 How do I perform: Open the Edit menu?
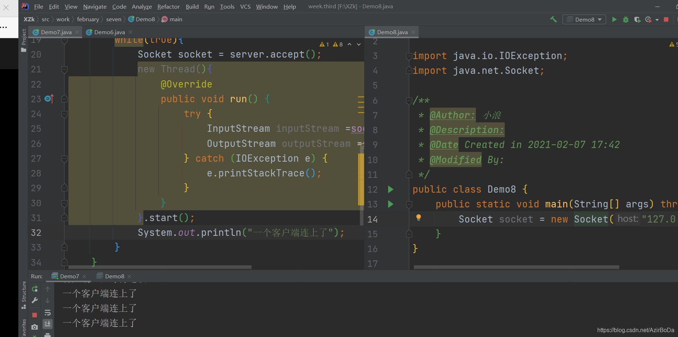pyautogui.click(x=54, y=6)
